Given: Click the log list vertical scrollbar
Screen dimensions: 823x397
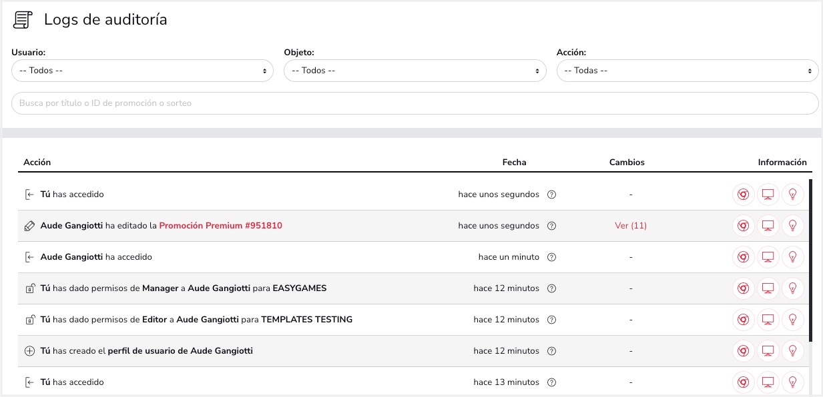Looking at the screenshot, I should click(x=811, y=260).
